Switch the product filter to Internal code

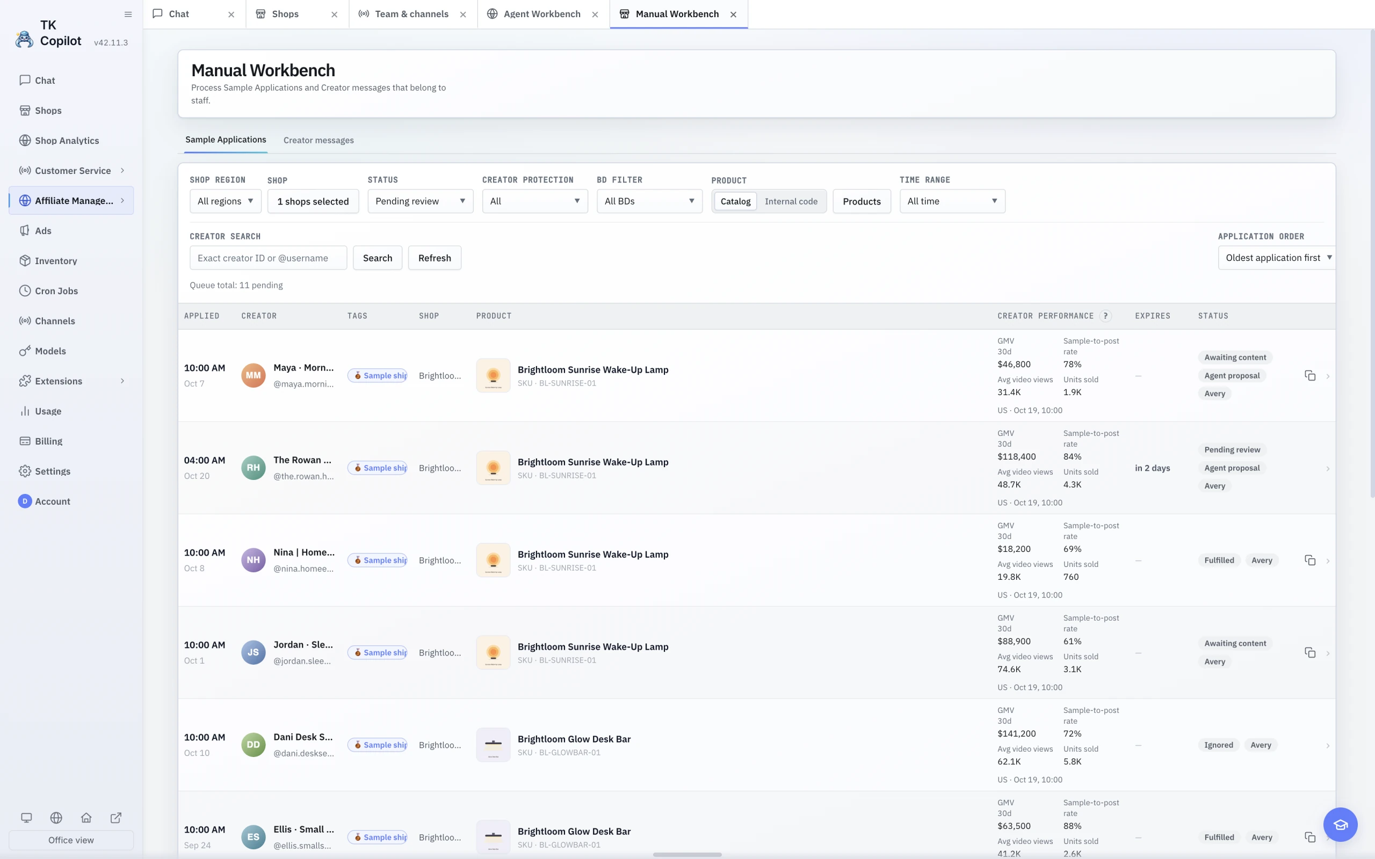pyautogui.click(x=791, y=201)
